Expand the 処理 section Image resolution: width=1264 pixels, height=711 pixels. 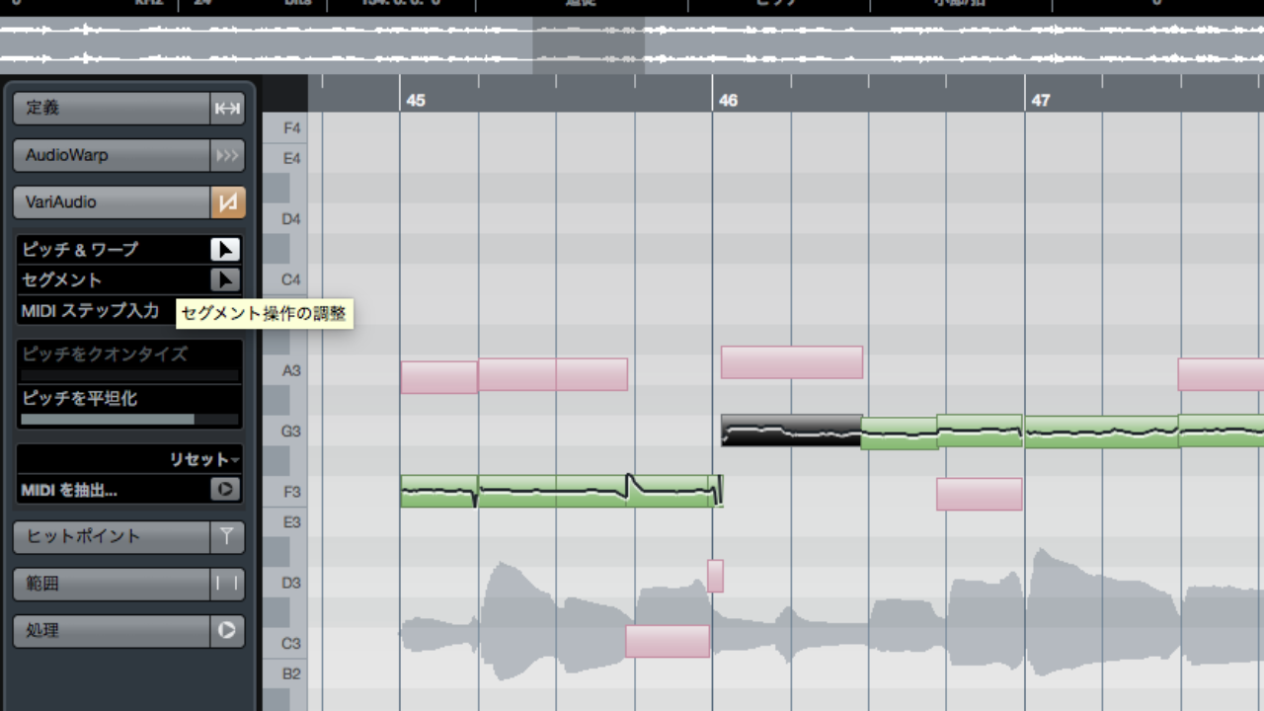[x=112, y=630]
